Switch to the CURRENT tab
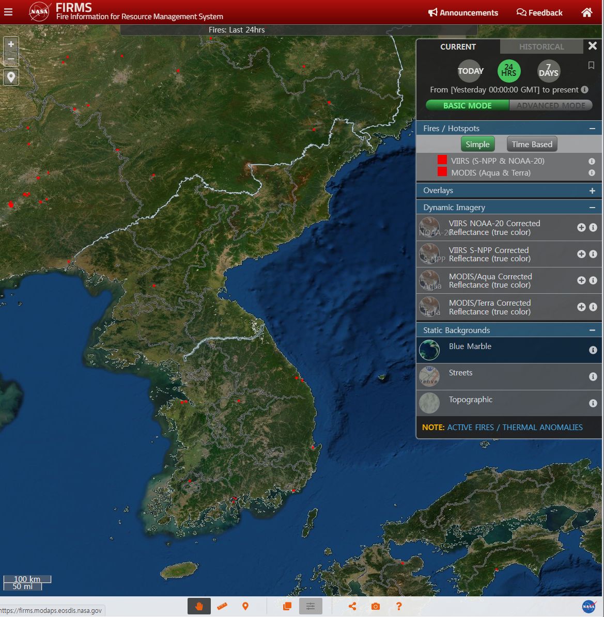604x617 pixels. point(458,46)
